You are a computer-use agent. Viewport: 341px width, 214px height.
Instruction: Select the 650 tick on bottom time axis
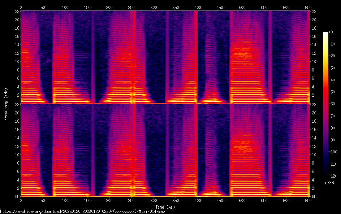click(x=308, y=200)
